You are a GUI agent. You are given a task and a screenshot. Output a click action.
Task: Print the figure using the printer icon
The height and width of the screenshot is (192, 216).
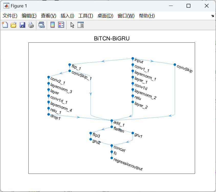31,25
